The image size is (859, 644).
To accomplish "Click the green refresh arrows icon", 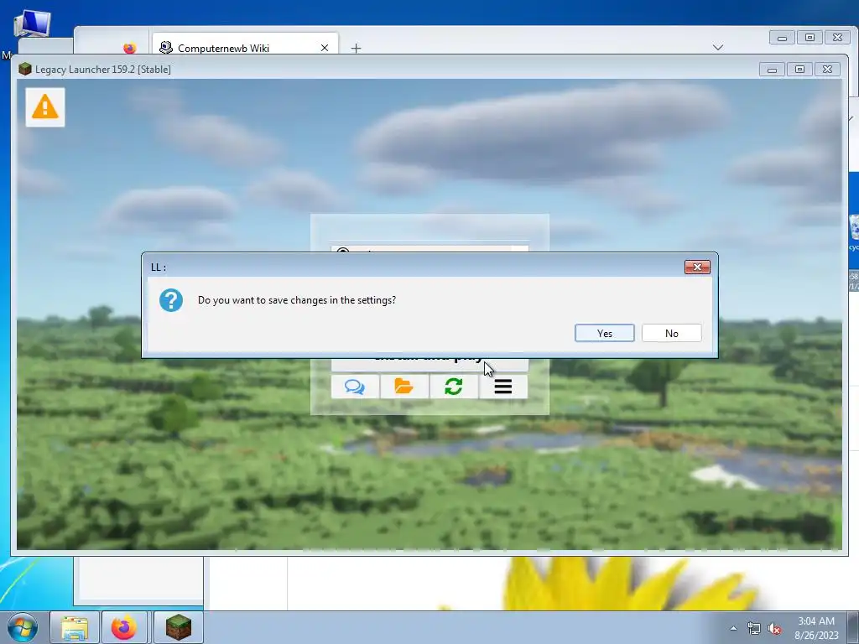I will (x=454, y=387).
